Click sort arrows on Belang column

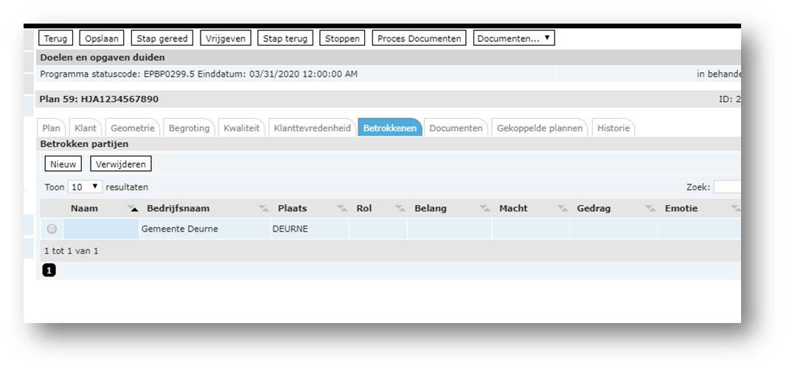point(484,209)
